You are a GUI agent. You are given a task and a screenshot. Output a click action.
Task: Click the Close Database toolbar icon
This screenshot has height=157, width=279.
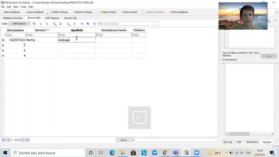(179, 12)
